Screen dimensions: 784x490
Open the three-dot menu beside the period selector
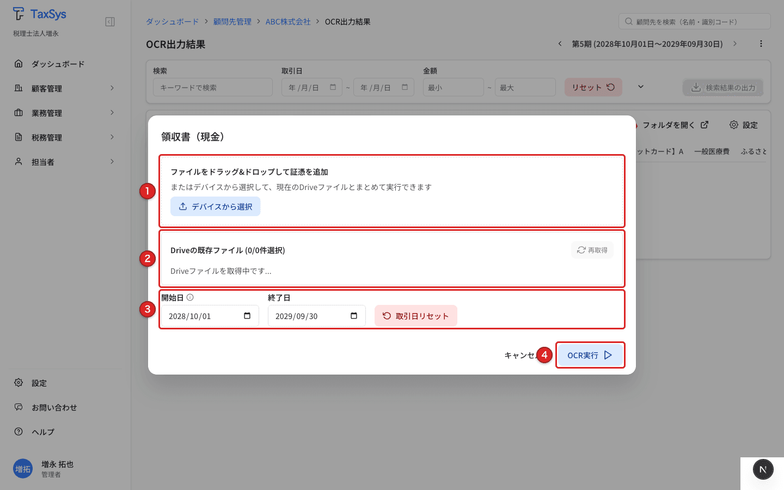pos(761,44)
